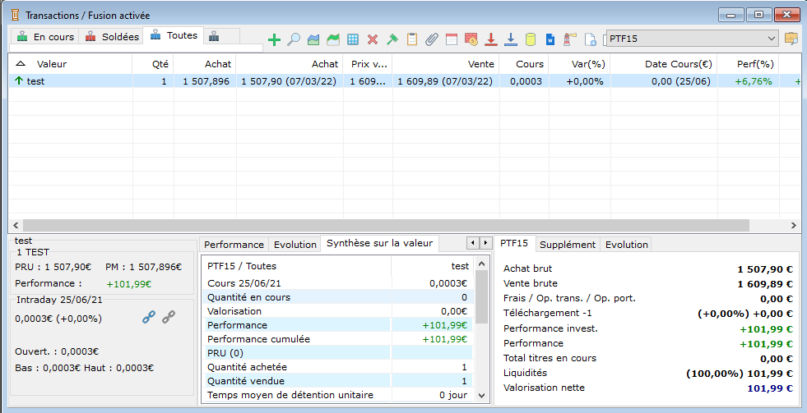Click the PRU : 1 507,90€ text
Image resolution: width=807 pixels, height=413 pixels.
(53, 267)
